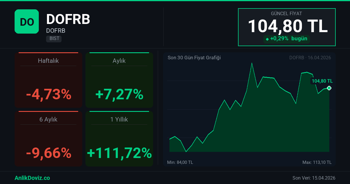Click the small diamond icon beside +0,29%
Screen dimensions: 350x184
pyautogui.click(x=267, y=39)
